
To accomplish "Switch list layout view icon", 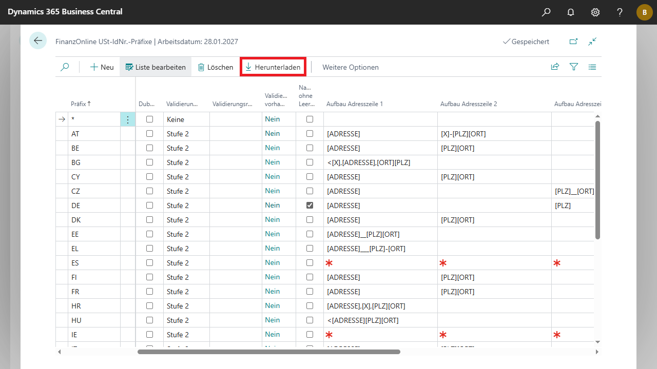I will point(592,67).
